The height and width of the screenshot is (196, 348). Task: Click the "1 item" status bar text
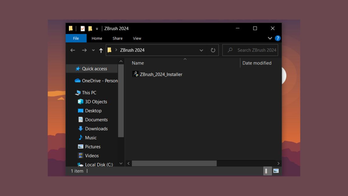77,171
